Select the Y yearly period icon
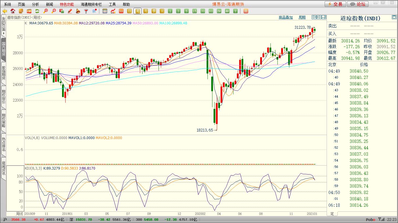The image size is (398, 223). pyautogui.click(x=235, y=11)
